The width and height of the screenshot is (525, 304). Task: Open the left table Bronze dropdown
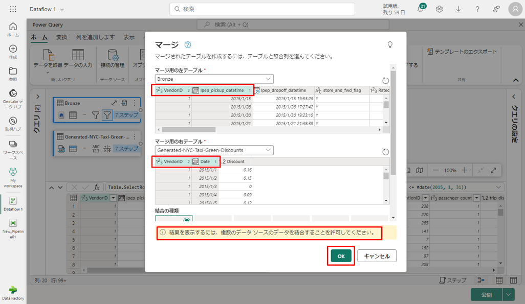(x=268, y=79)
